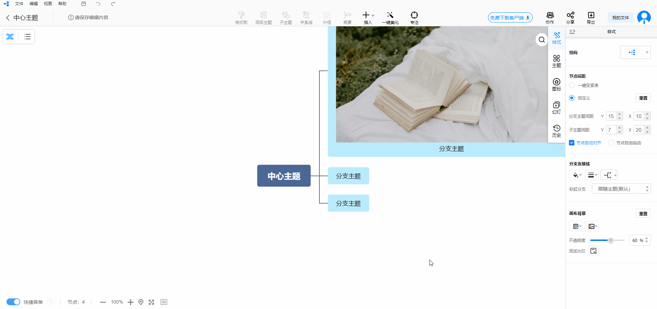Enable the 节点自由拖动 checkbox

click(x=611, y=143)
